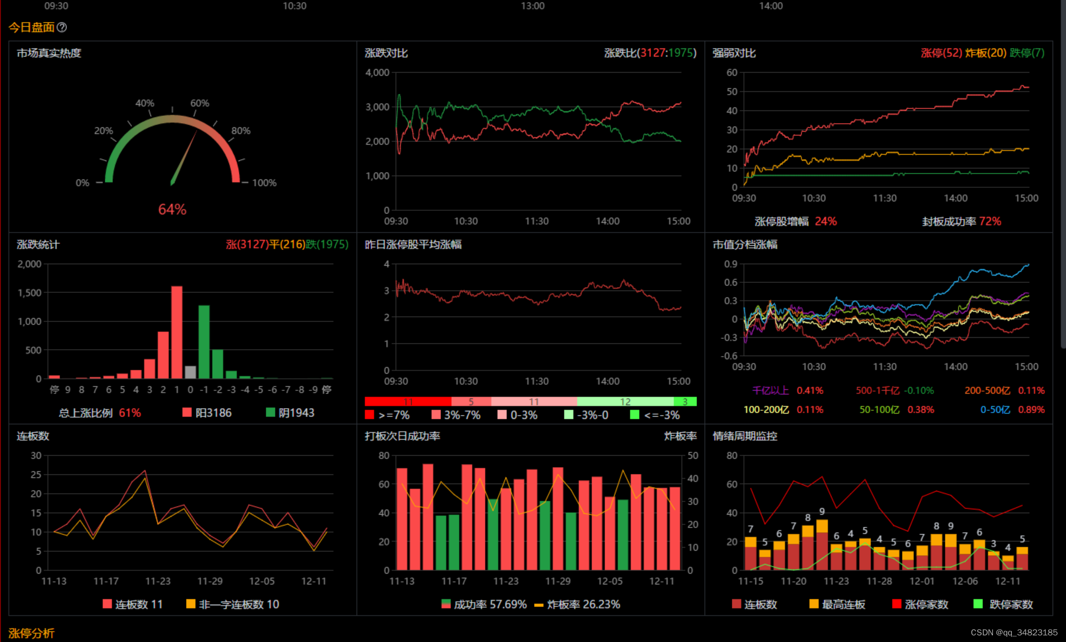1066x642 pixels.
Task: Click the 涨跌比(3127:1975) label
Action: coord(650,53)
